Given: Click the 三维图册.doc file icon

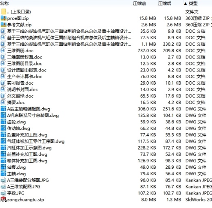Looking at the screenshot, I should pos(3,51).
